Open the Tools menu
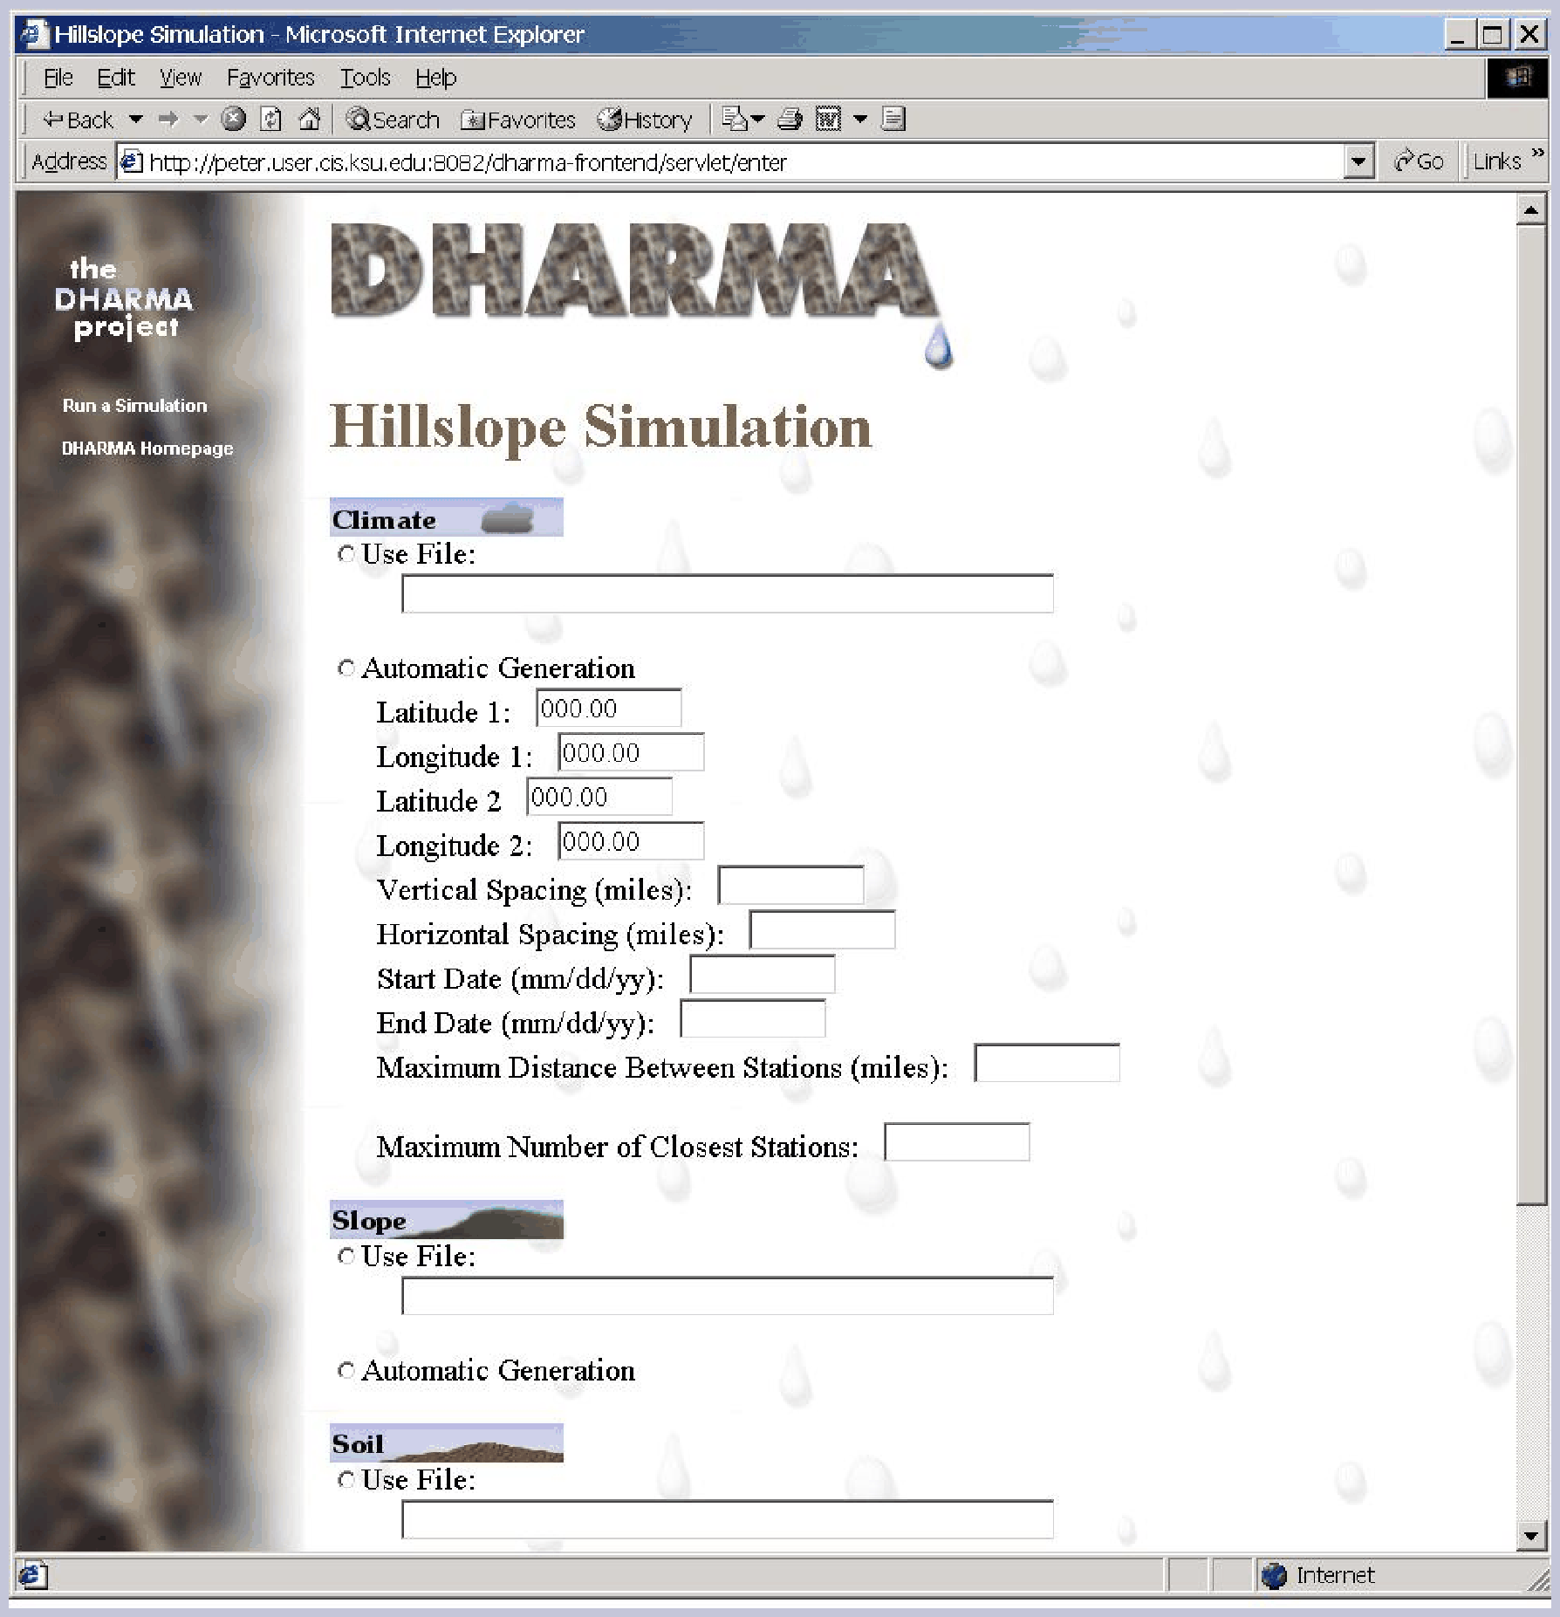Image resolution: width=1560 pixels, height=1617 pixels. coord(365,78)
